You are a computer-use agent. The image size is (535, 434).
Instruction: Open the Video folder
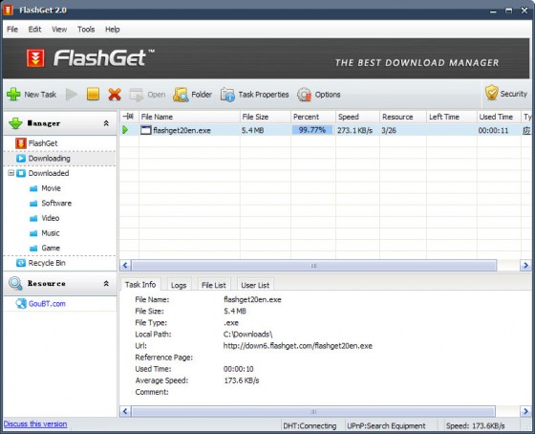(50, 218)
